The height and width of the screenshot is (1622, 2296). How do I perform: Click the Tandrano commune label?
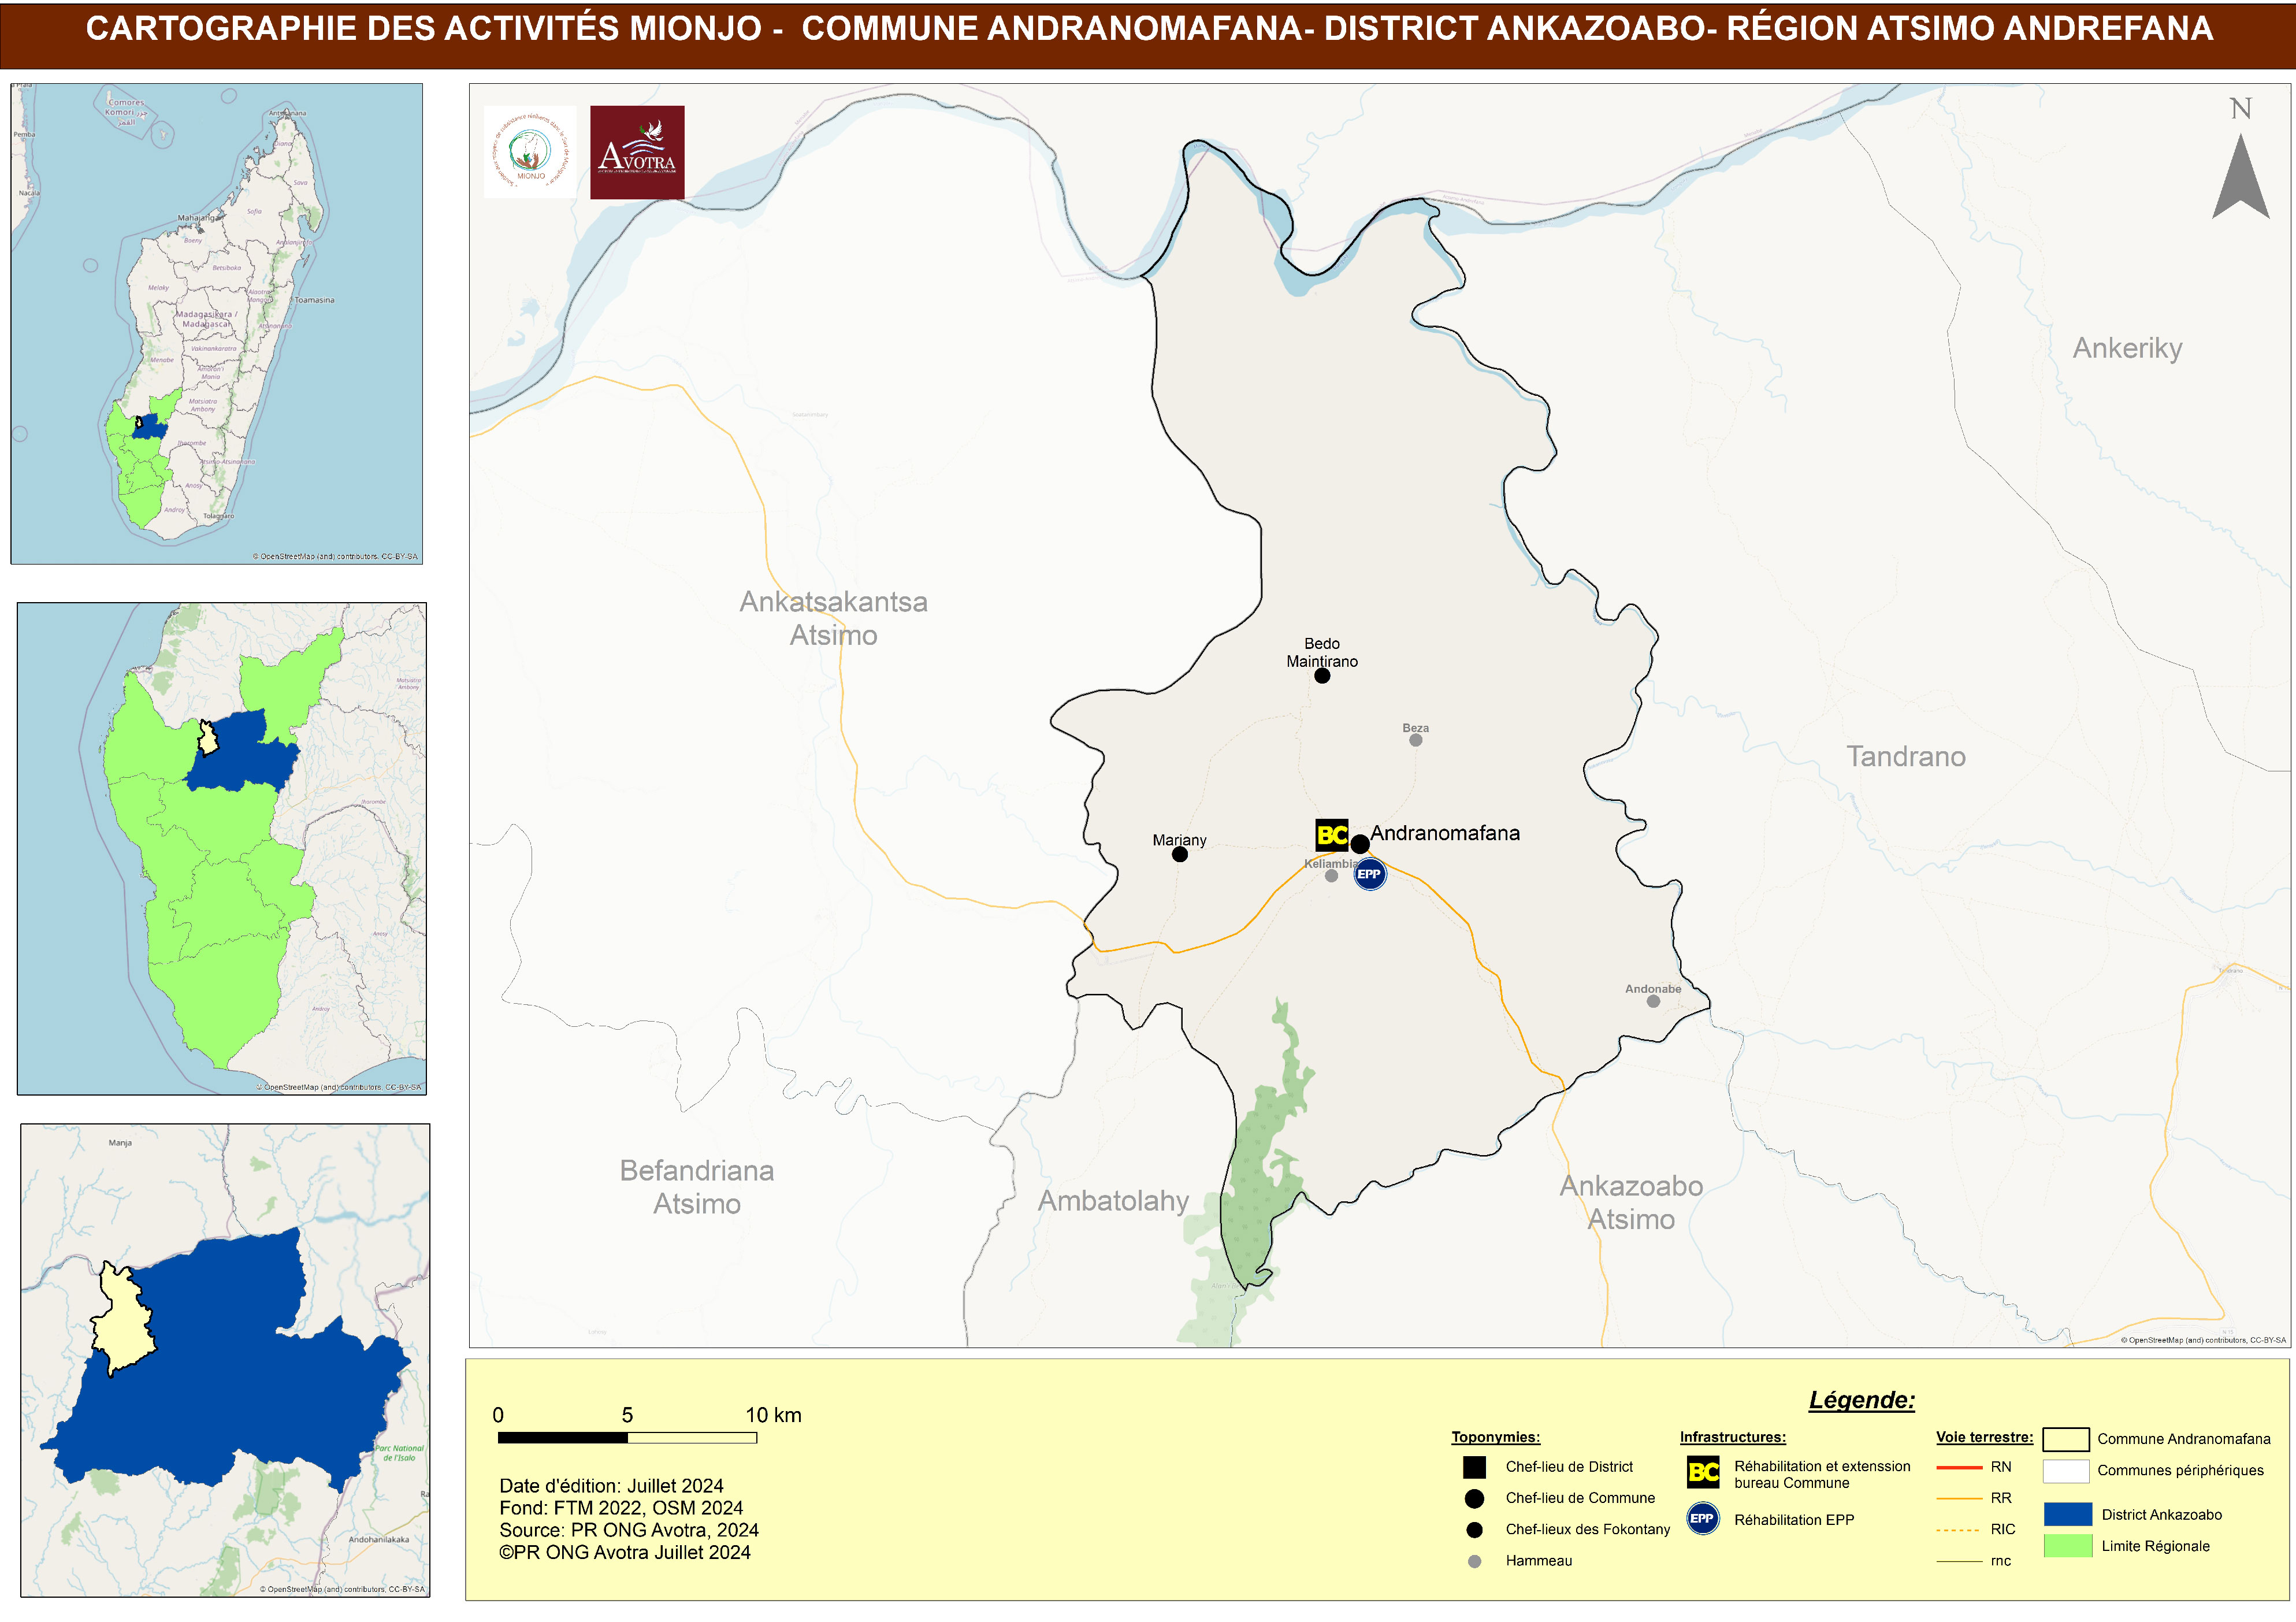point(1905,756)
